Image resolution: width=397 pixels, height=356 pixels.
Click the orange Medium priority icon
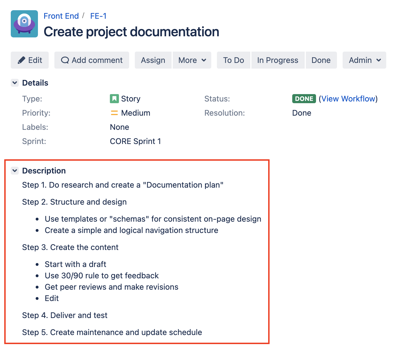(x=114, y=113)
